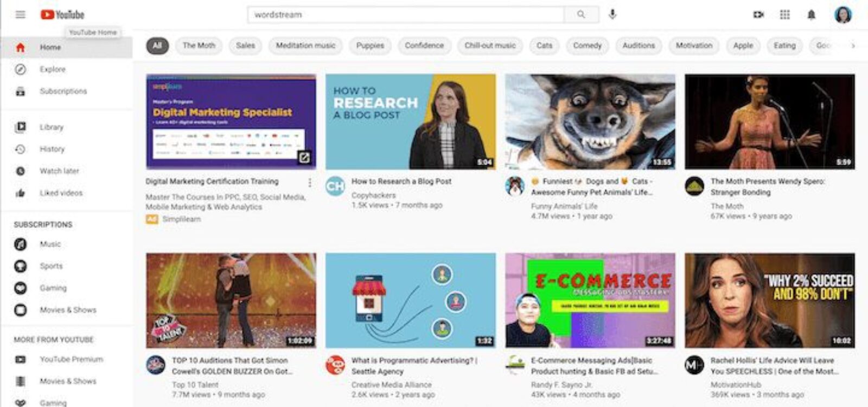868x407 pixels.
Task: Open options menu for Digital Marketing ad
Action: (310, 183)
